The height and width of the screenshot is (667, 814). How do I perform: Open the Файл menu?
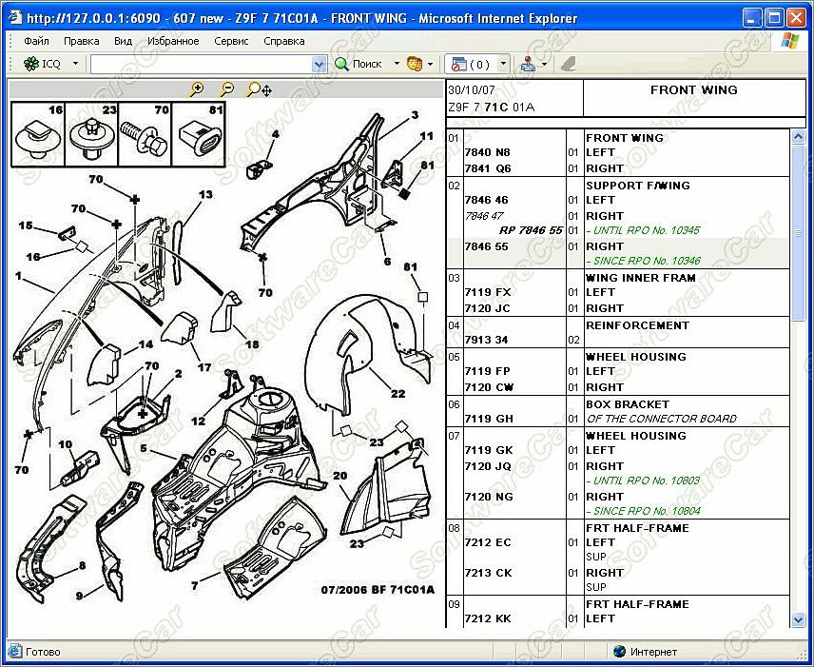36,41
